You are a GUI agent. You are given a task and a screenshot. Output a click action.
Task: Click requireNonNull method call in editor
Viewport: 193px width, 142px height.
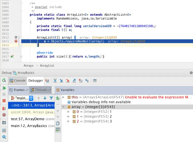pyautogui.click(x=78, y=41)
